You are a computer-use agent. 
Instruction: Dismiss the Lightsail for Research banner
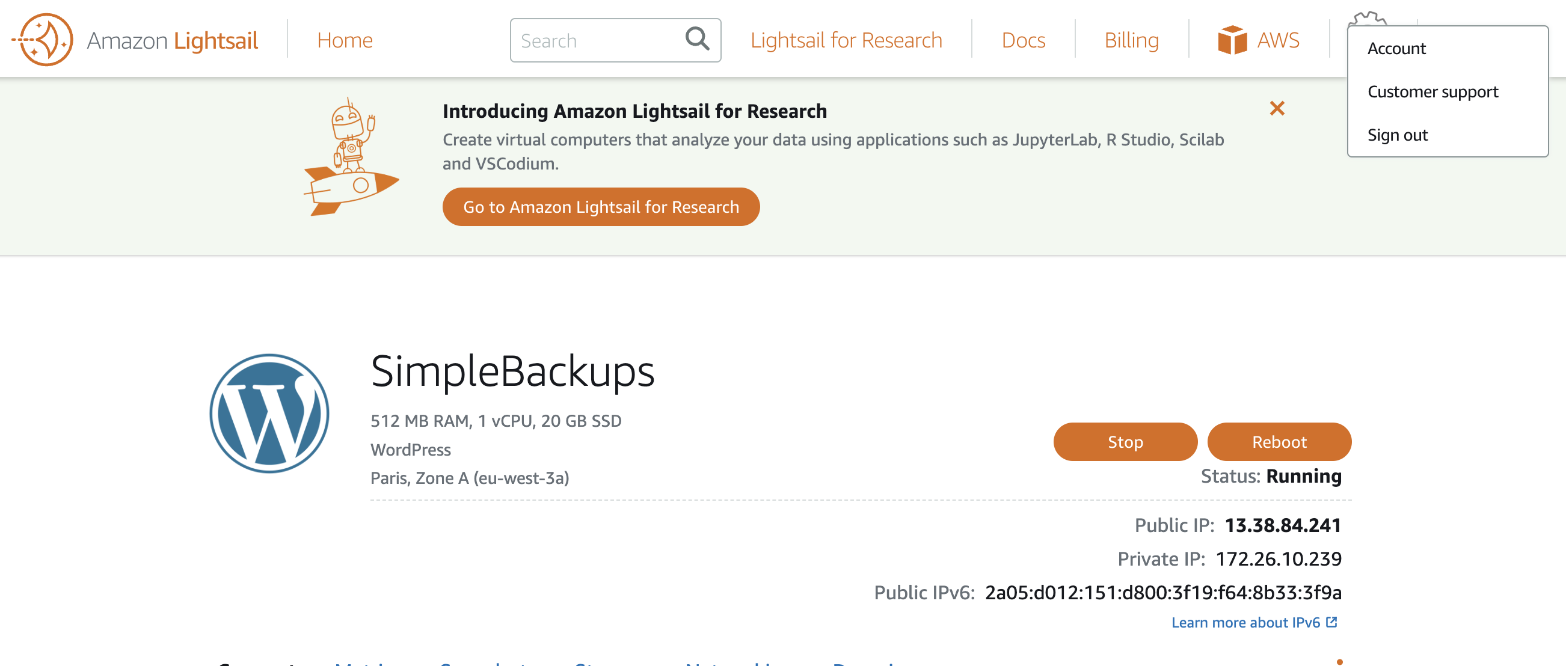(x=1277, y=109)
